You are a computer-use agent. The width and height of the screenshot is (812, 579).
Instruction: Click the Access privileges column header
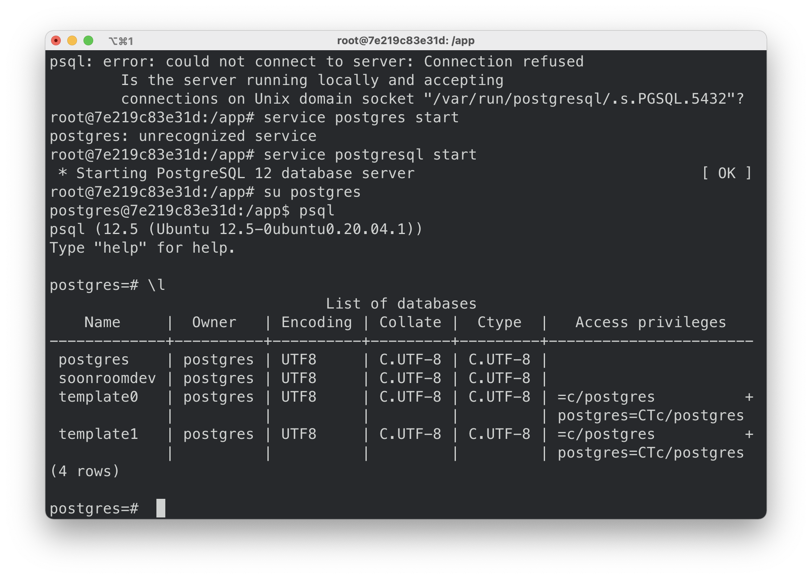[x=650, y=322]
